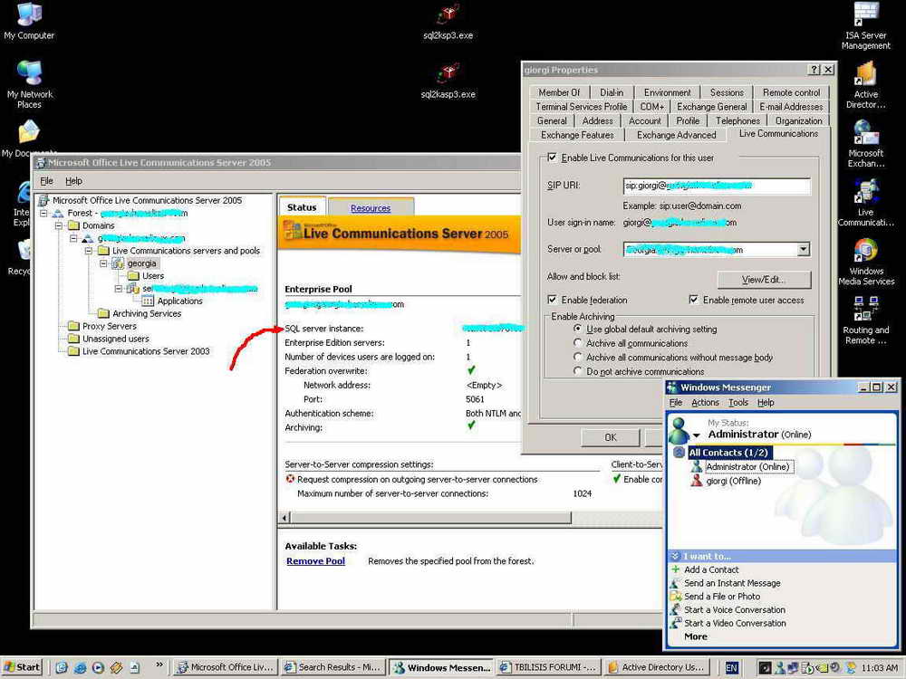
Task: Collapse the All Contacts group
Action: pyautogui.click(x=679, y=453)
